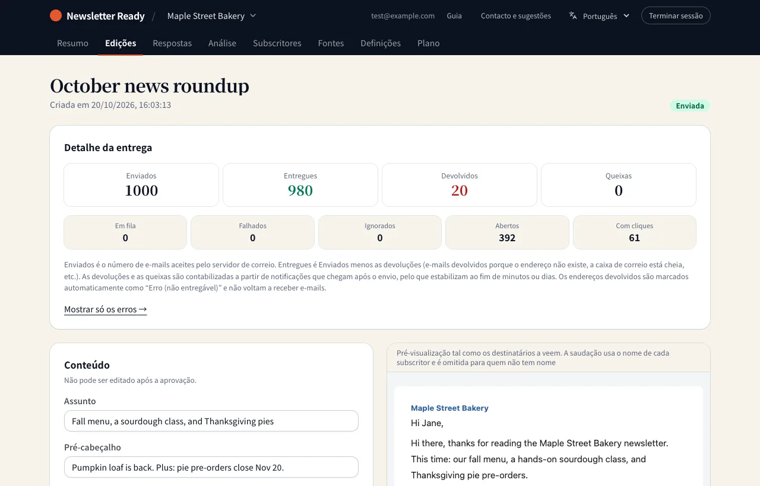Follow the Mostrar só os erros link
This screenshot has width=760, height=486.
tap(106, 309)
